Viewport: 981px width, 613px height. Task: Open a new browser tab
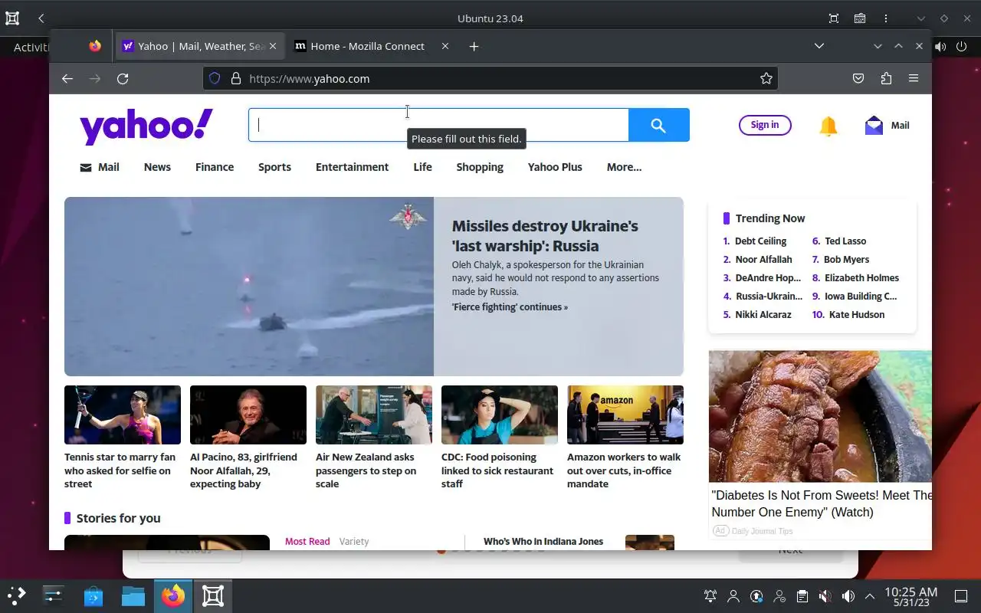(x=474, y=46)
